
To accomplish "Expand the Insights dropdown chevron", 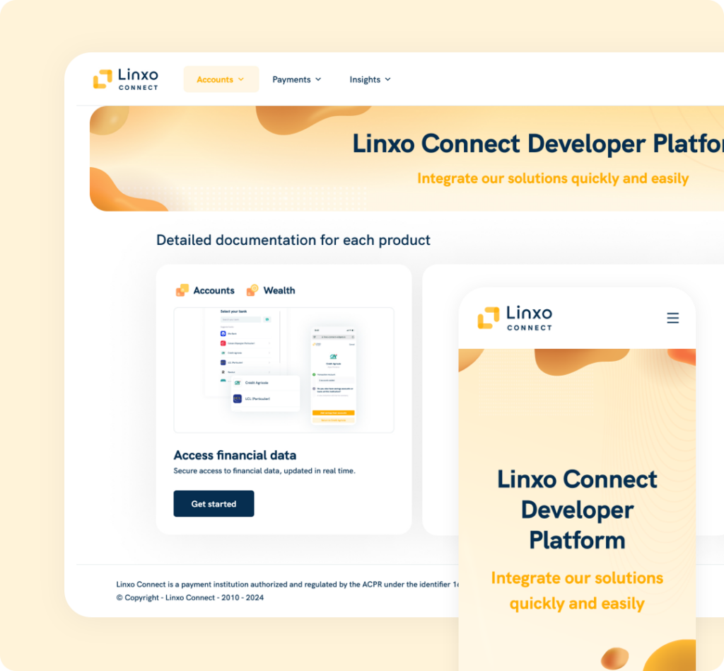I will click(x=388, y=79).
